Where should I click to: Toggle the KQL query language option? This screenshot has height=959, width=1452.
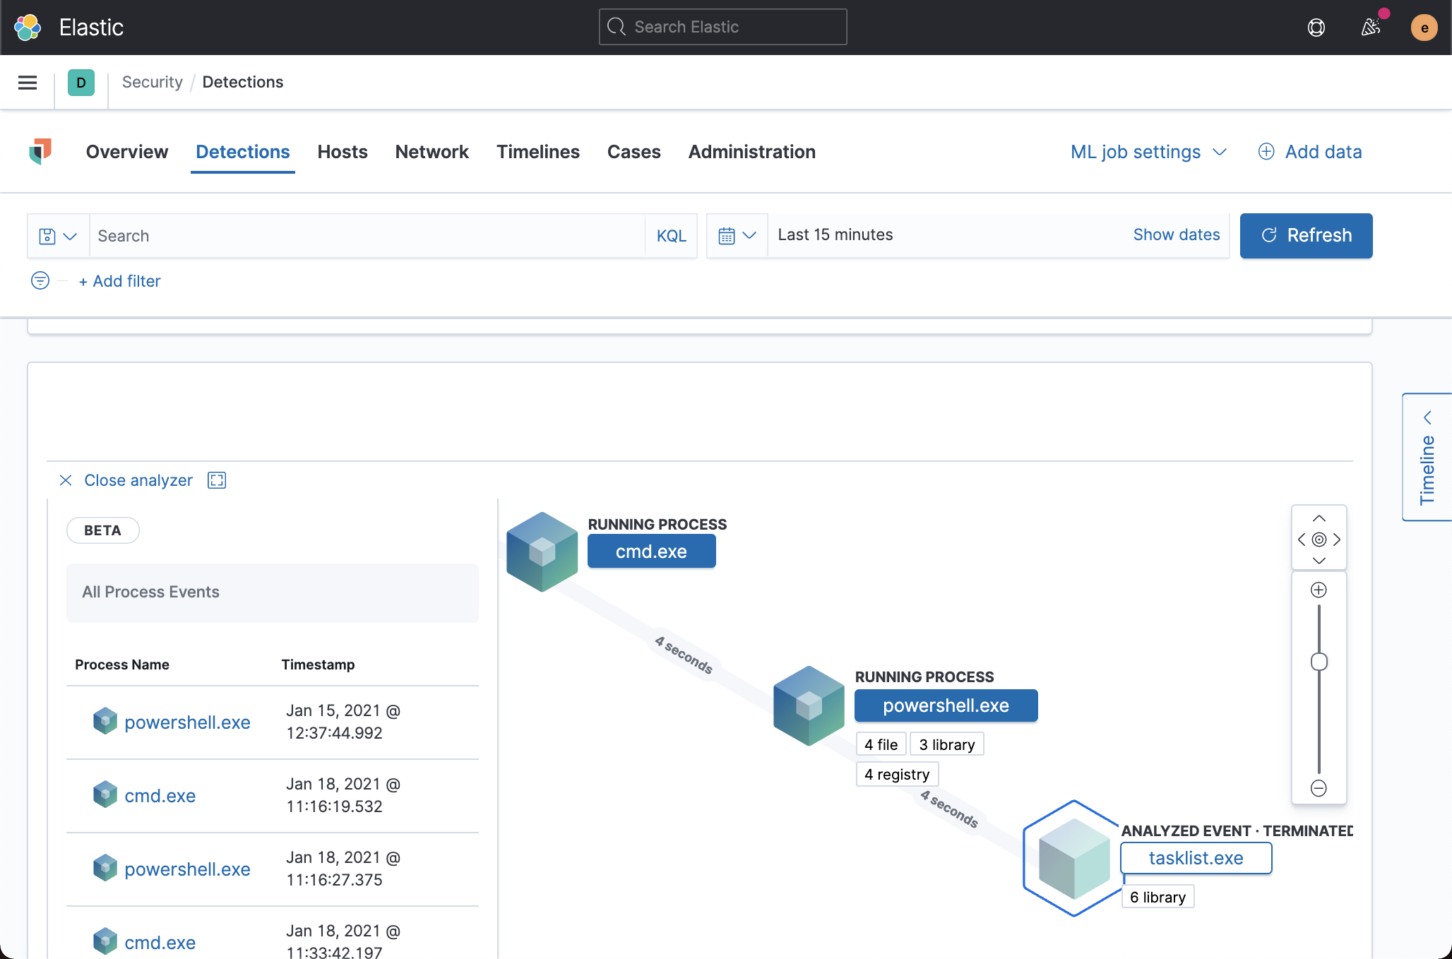[x=671, y=235]
